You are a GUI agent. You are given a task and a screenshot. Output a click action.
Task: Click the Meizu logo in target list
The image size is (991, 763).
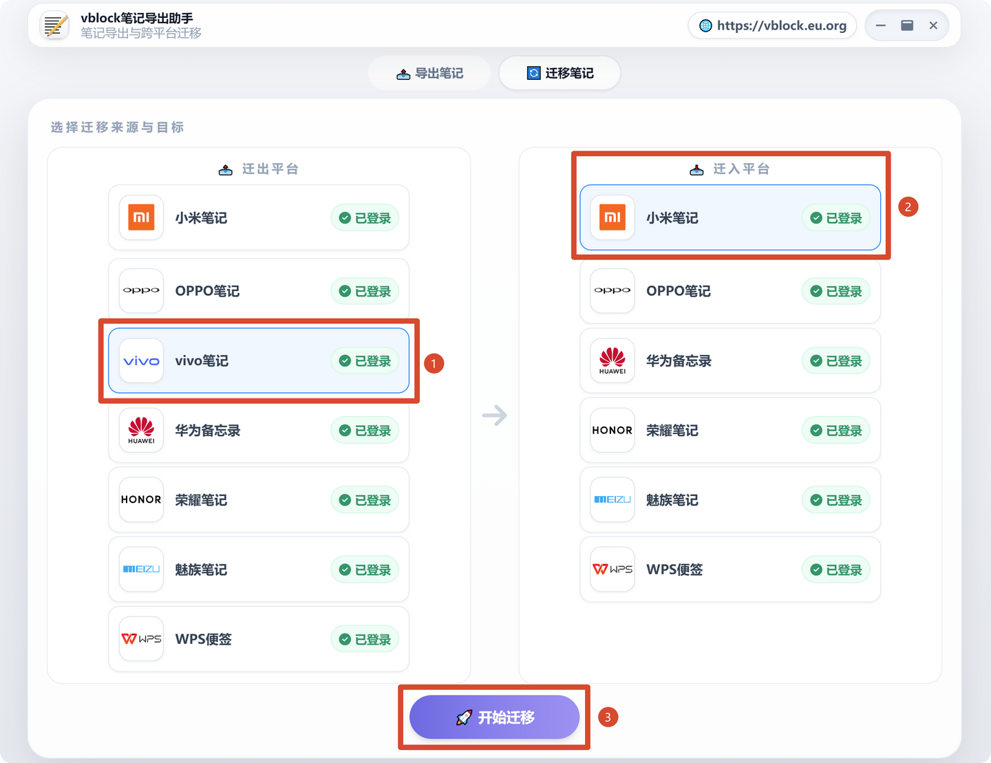(x=612, y=499)
